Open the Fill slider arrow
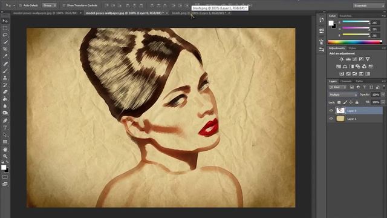Image resolution: width=387 pixels, height=218 pixels. (383, 102)
